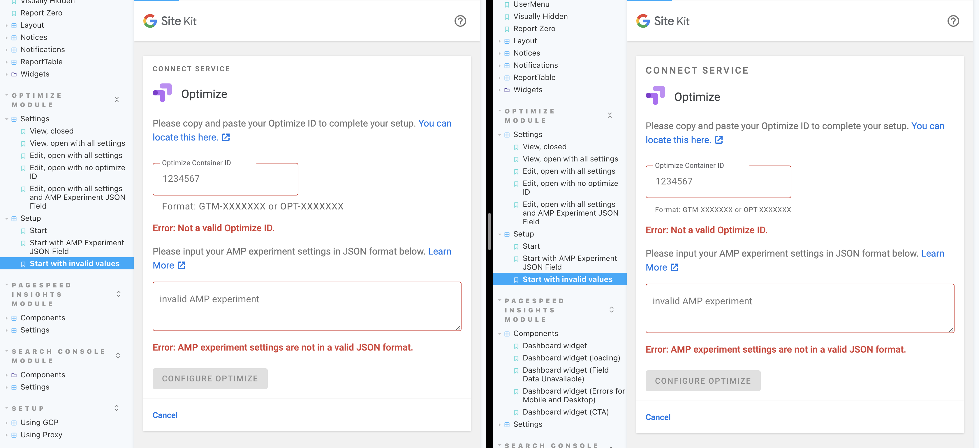
Task: Click Configure Optimize button in left panel
Action: 210,378
